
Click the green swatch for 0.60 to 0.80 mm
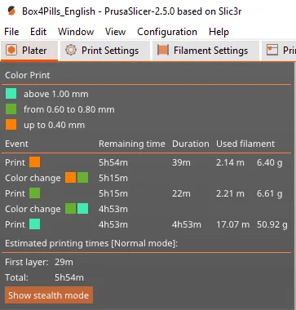click(11, 109)
